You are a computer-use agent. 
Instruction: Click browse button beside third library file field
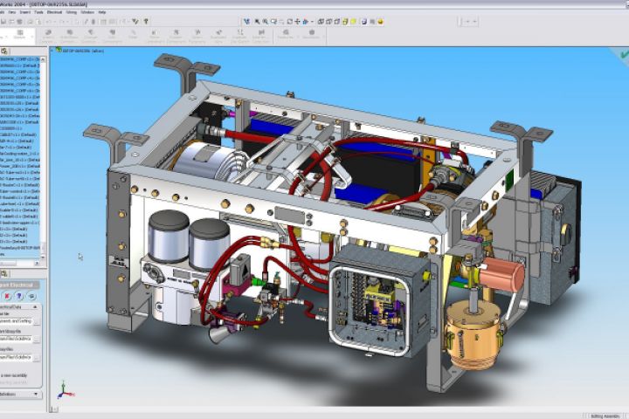(37, 358)
